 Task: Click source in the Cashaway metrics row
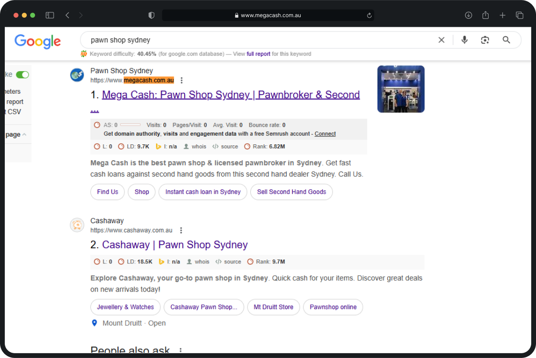click(228, 262)
